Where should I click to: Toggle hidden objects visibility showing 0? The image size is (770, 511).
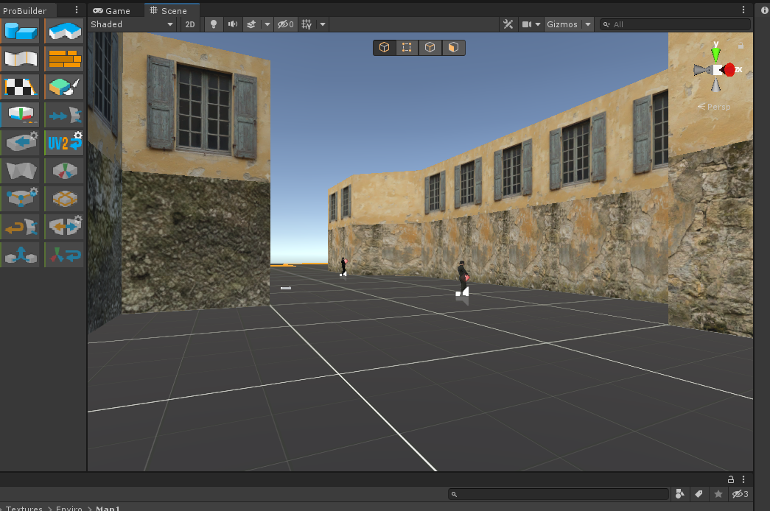click(x=286, y=24)
